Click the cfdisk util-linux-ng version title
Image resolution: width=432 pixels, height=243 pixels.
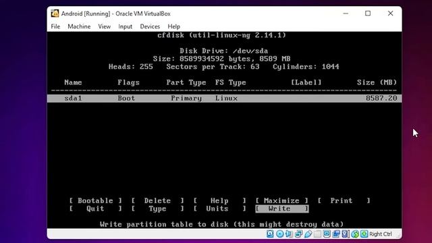[x=222, y=35]
